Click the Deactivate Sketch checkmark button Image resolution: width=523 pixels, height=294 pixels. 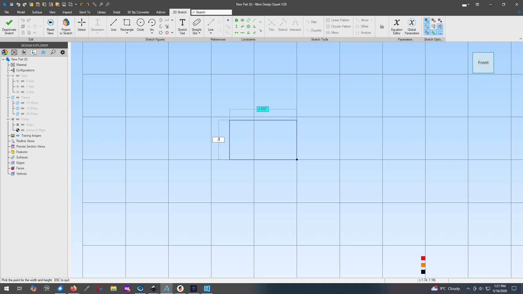pos(9,26)
